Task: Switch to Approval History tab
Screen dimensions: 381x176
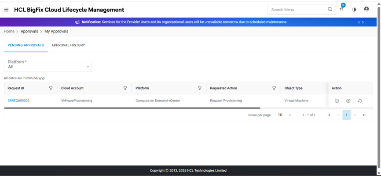Action: (68, 45)
